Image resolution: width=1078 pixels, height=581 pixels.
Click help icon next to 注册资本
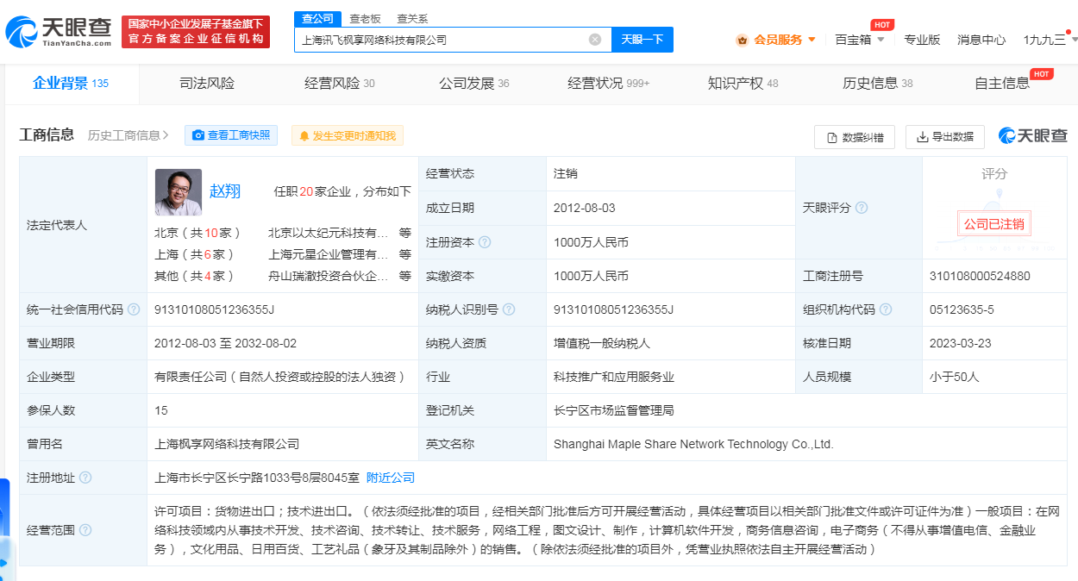(x=485, y=242)
